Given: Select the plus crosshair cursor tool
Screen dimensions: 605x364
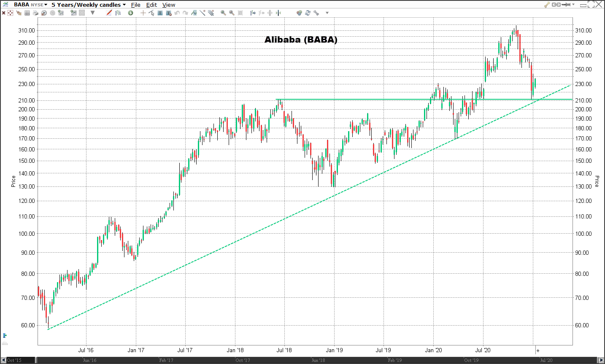Looking at the screenshot, I should coord(143,13).
